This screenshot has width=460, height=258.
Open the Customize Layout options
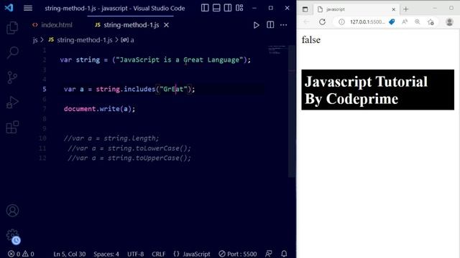239,8
